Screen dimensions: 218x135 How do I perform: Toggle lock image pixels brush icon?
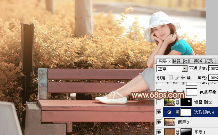click(177, 78)
